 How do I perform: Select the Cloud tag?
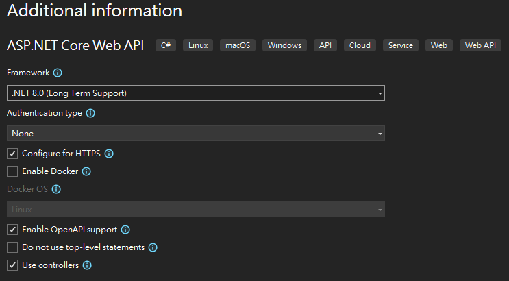click(x=360, y=45)
